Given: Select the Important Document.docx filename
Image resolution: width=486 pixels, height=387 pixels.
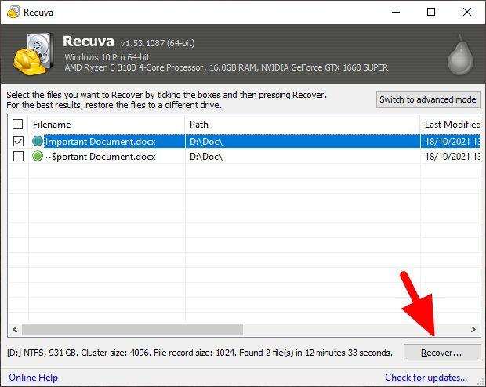Looking at the screenshot, I should tap(100, 142).
